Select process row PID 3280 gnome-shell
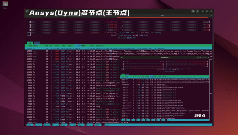The width and height of the screenshot is (238, 135). 73,86
